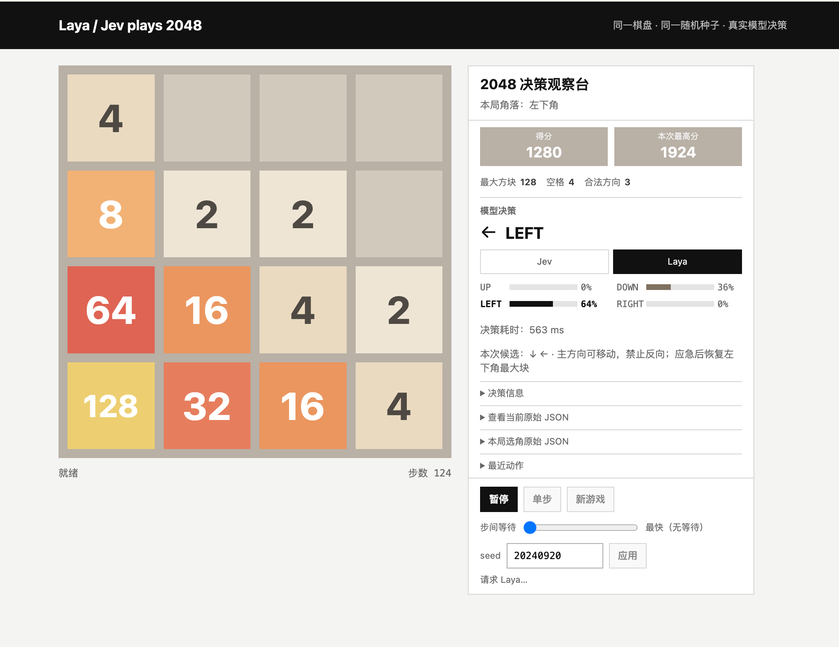Viewport: 839px width, 647px height.
Task: Click the '就绪' status text
Action: coord(68,473)
